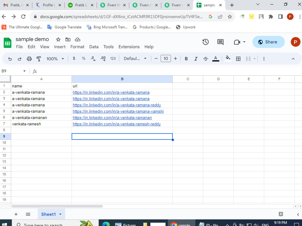Check the cloud document status icon
Image resolution: width=302 pixels, height=226 pixels.
(x=78, y=39)
